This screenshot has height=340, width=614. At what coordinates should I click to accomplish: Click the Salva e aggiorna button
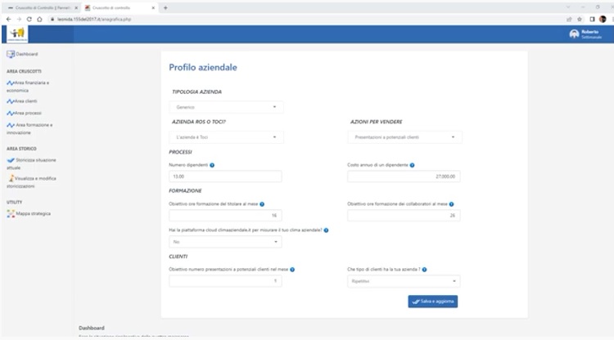[432, 302]
